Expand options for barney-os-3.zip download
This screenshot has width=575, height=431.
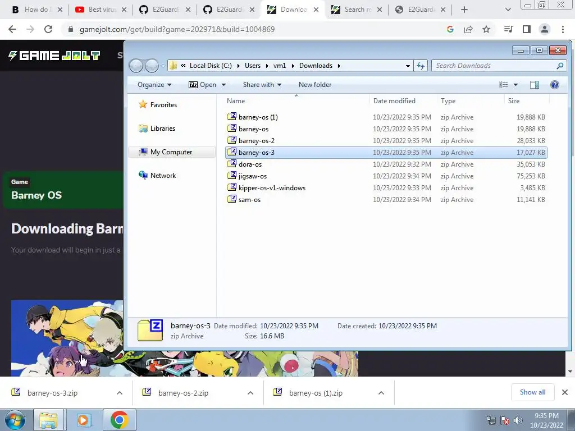[x=120, y=393]
